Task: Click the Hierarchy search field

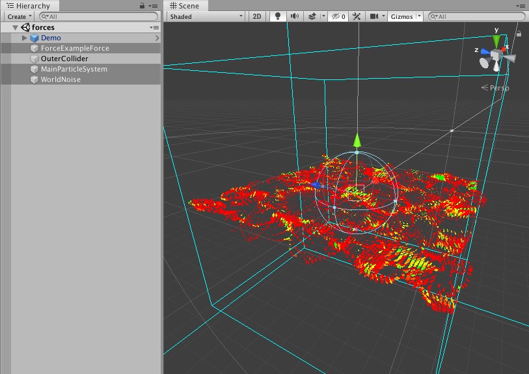Action: click(98, 16)
